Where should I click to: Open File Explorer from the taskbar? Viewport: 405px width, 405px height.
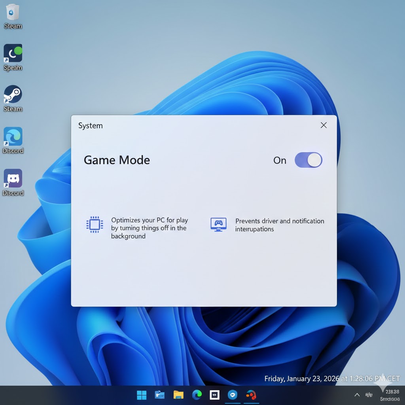(160, 395)
